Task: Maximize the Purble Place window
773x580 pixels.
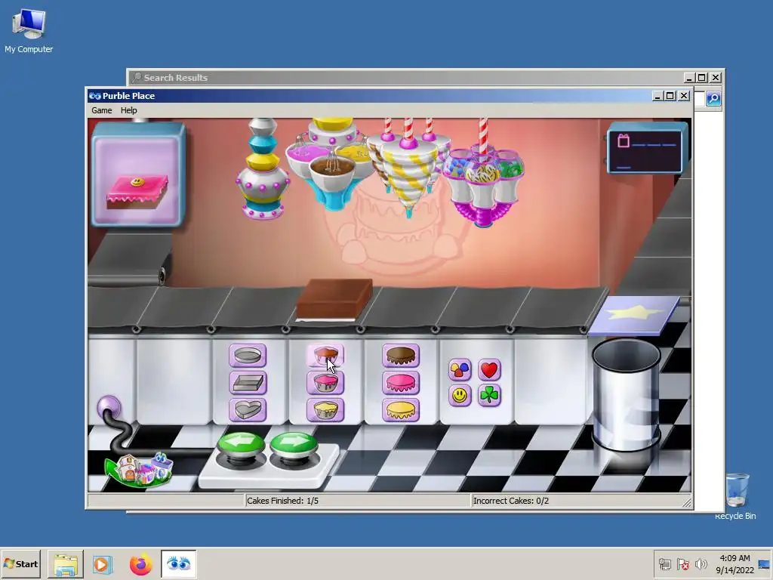Action: 670,96
